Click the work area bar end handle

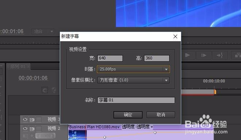(215, 92)
